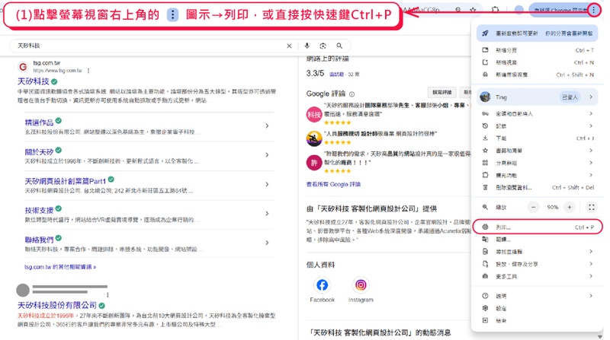Click the key icon for passwords and autofill
This screenshot has width=610, height=340.
point(485,114)
